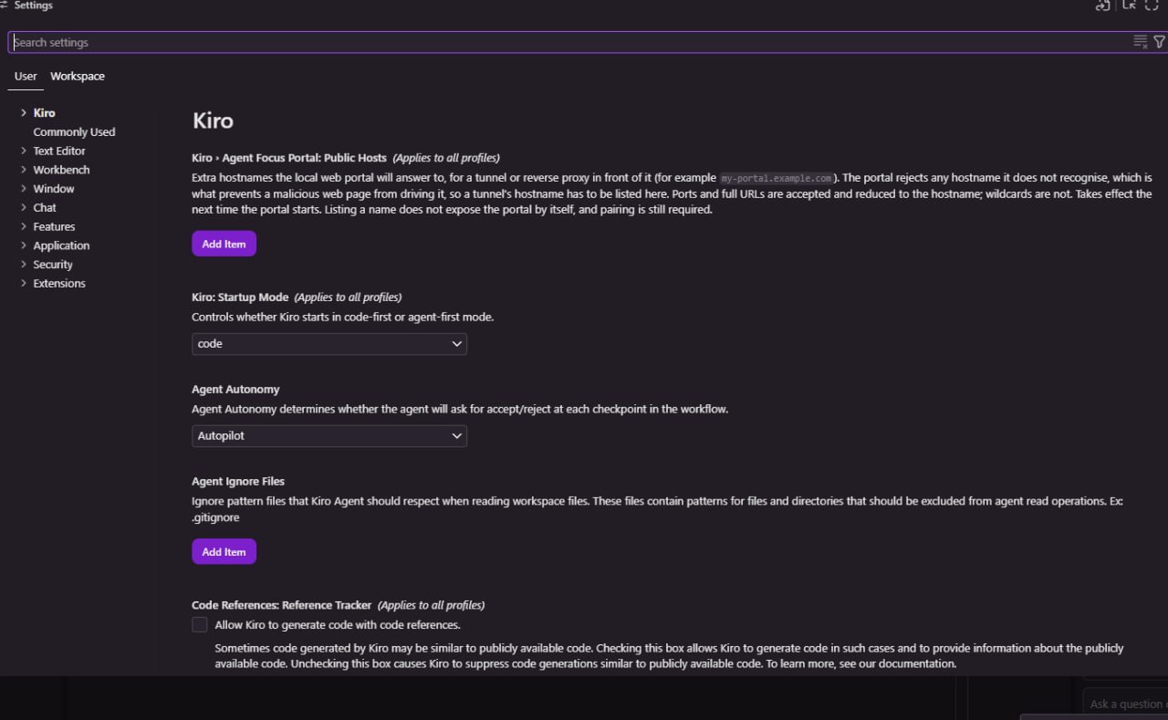Image resolution: width=1168 pixels, height=720 pixels.
Task: Open Commonly Used settings
Action: pos(74,132)
